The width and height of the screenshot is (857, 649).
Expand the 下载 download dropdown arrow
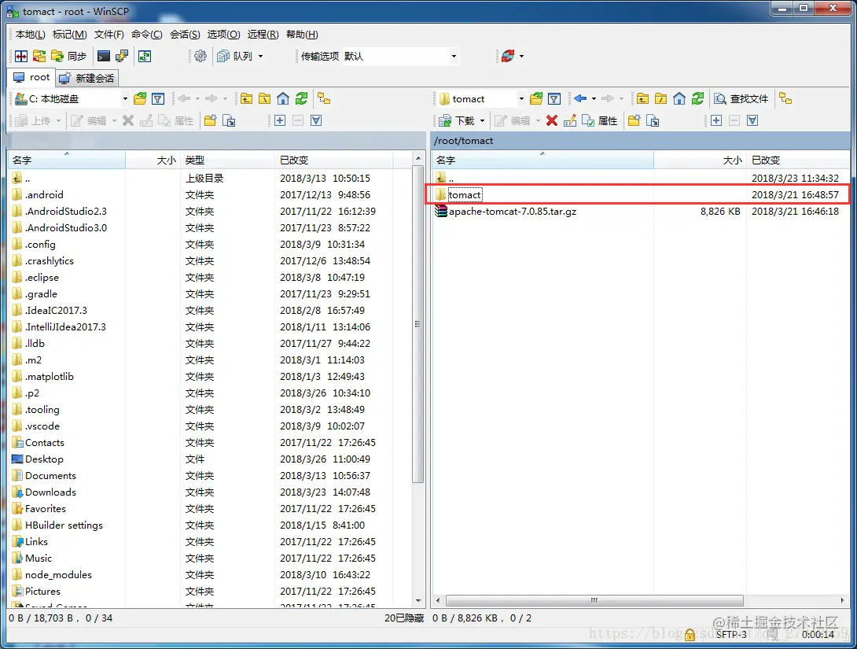point(482,120)
